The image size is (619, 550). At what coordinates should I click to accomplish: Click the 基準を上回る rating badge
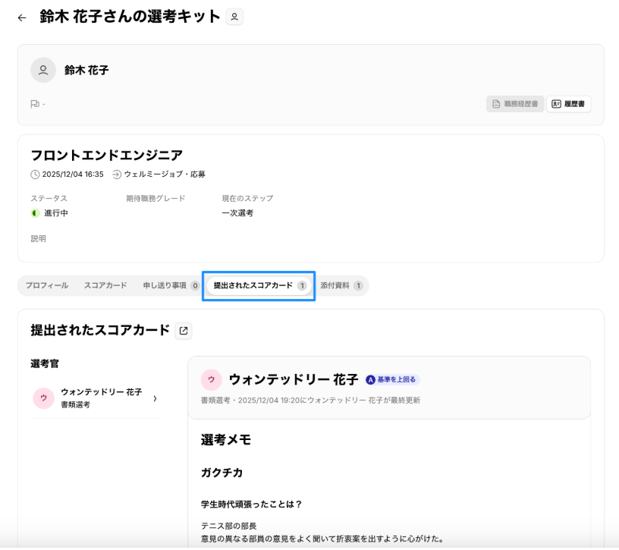pyautogui.click(x=392, y=379)
